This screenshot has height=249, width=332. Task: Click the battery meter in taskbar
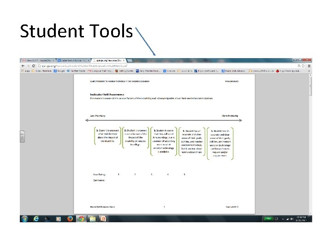pos(268,219)
